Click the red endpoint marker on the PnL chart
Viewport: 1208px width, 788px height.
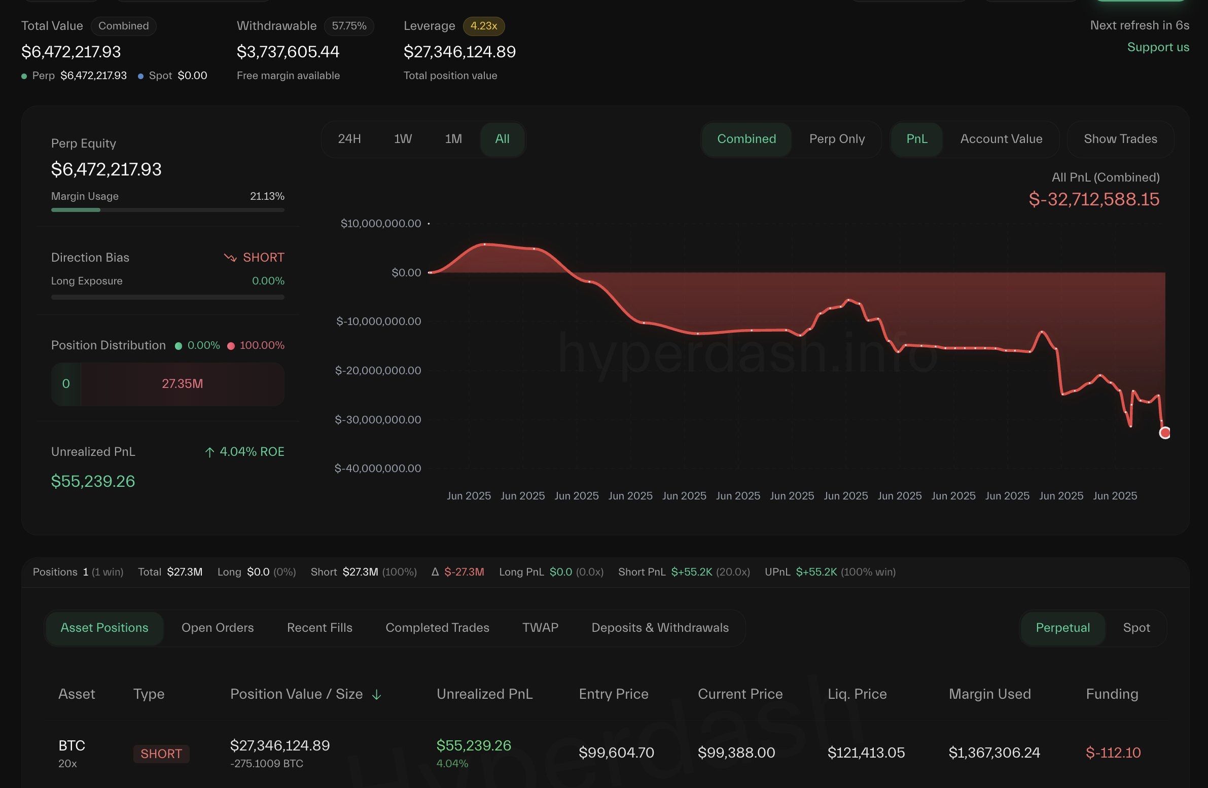1165,433
